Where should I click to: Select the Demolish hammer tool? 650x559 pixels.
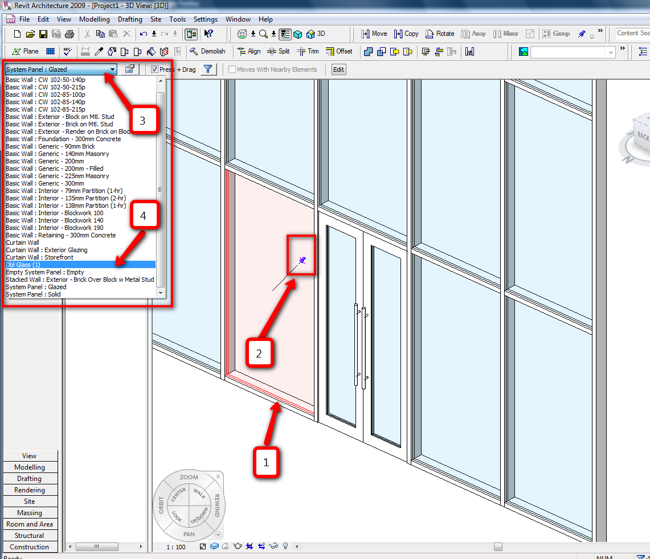pyautogui.click(x=207, y=51)
